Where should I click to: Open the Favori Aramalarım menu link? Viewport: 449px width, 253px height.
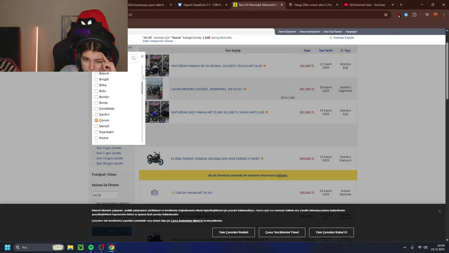pyautogui.click(x=310, y=32)
